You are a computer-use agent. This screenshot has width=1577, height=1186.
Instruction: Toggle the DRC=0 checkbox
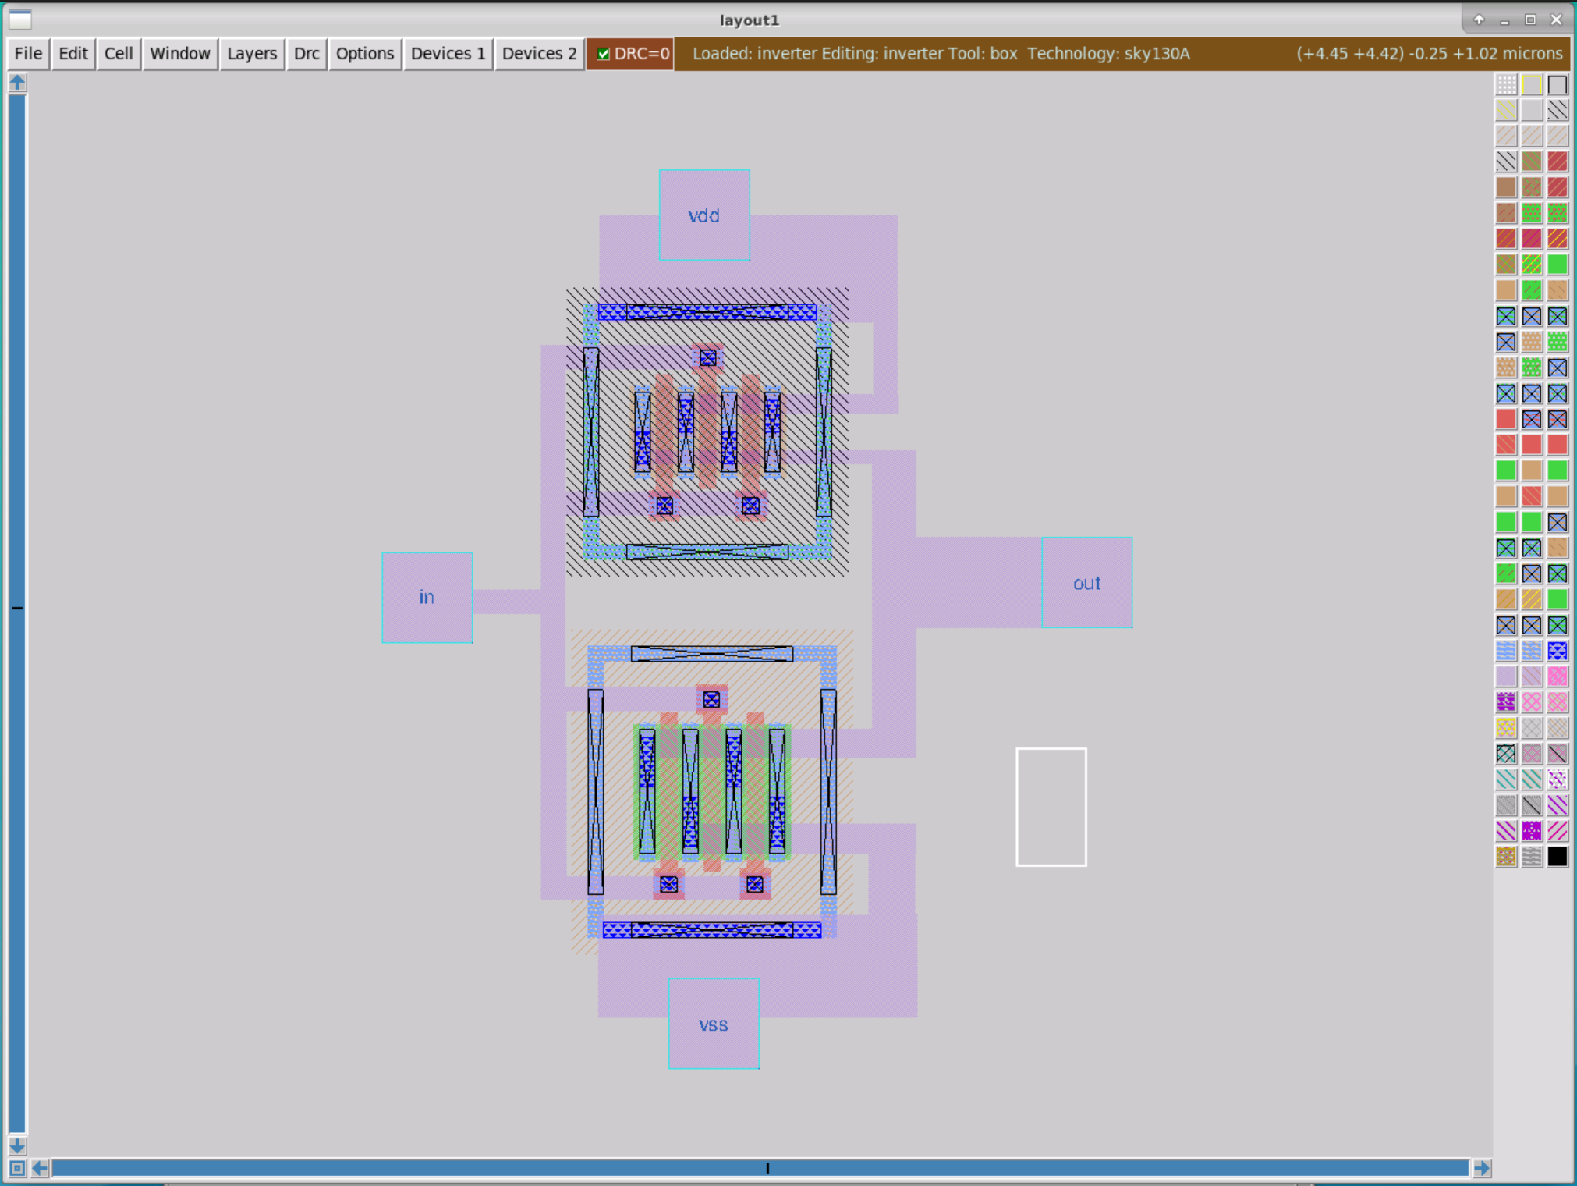603,54
